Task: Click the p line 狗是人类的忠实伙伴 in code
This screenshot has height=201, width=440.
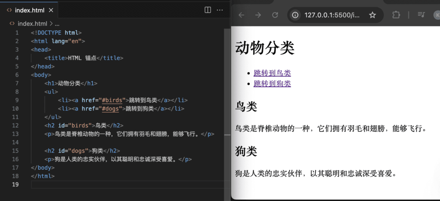Action: click(118, 159)
